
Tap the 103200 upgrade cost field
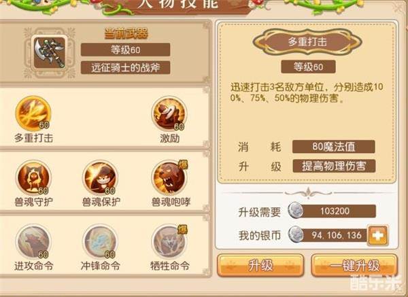coord(333,211)
